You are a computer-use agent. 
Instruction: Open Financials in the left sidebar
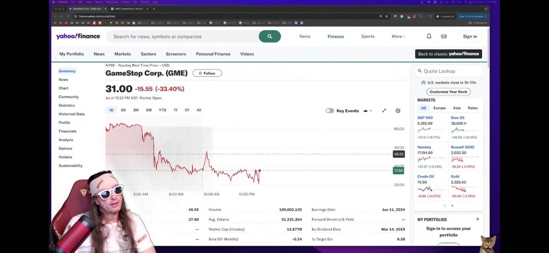click(x=67, y=131)
